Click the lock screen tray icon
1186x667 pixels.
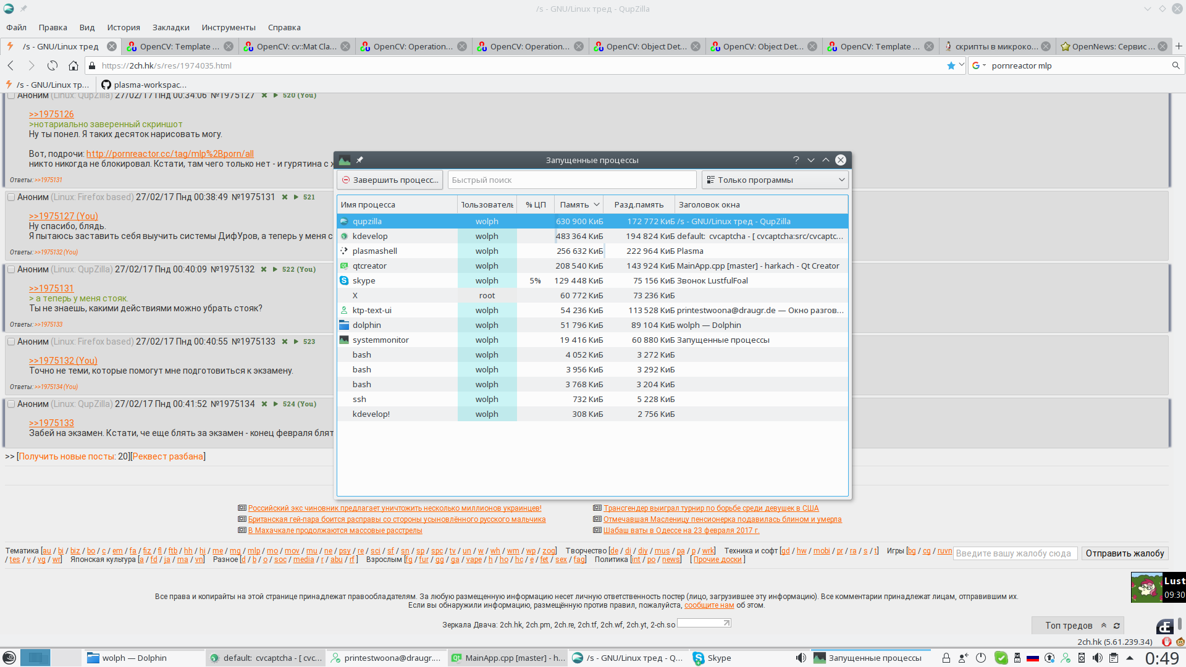946,658
